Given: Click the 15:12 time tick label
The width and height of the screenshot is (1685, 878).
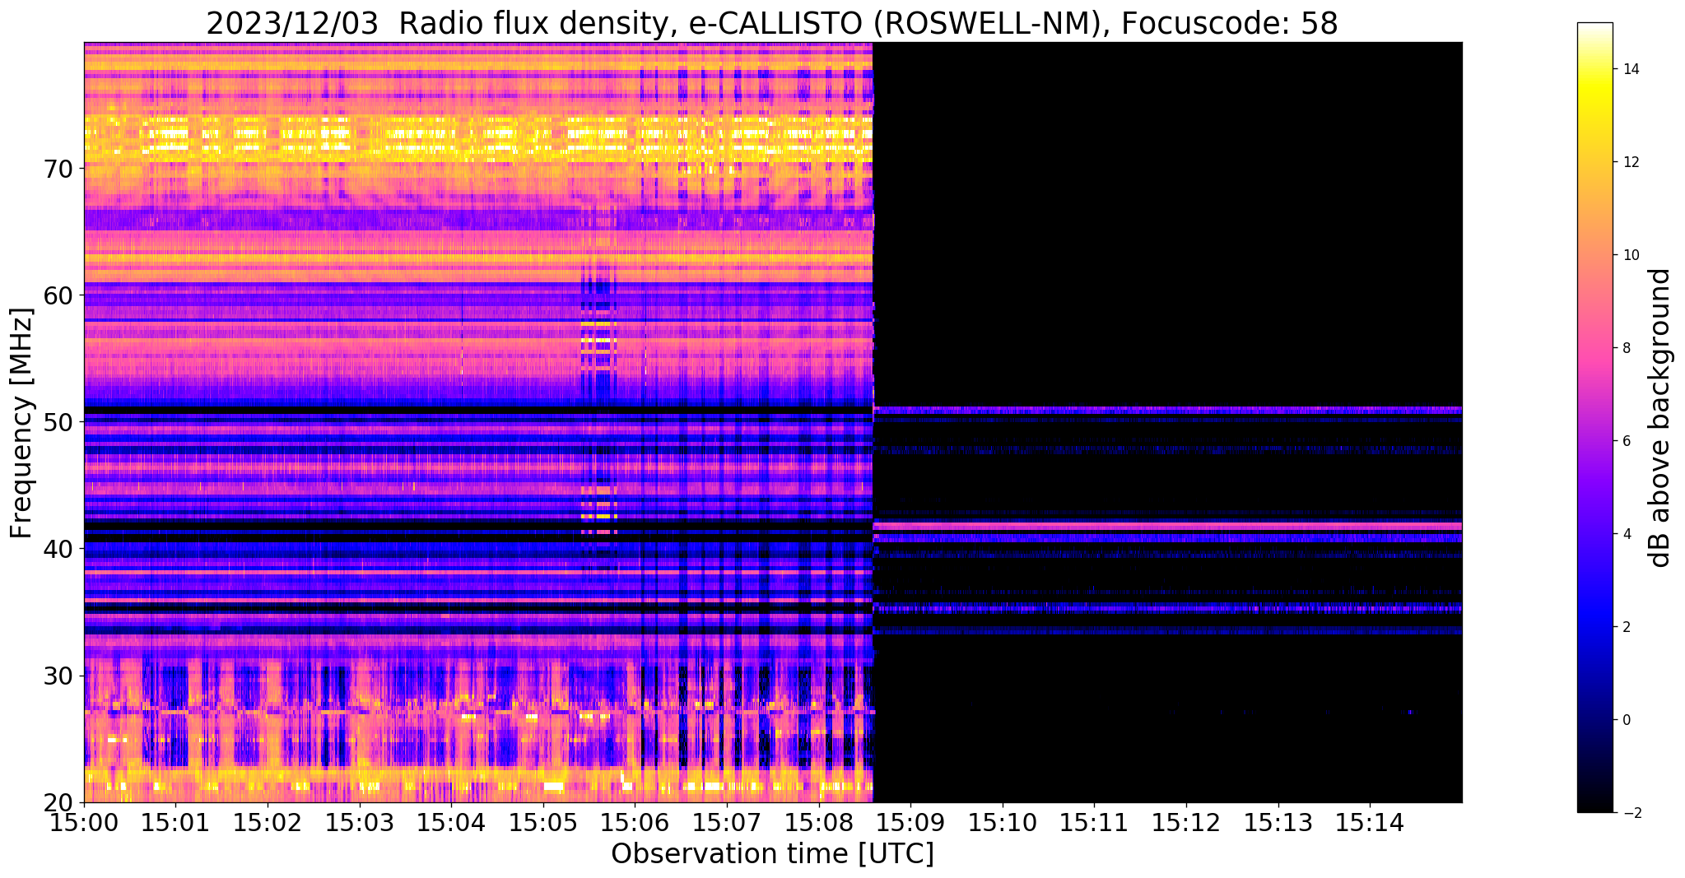Looking at the screenshot, I should [x=1186, y=822].
